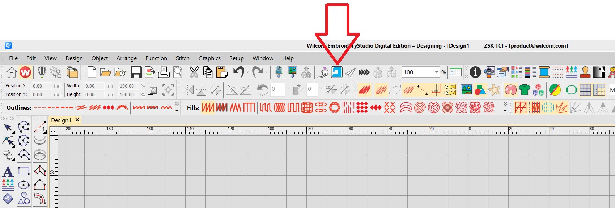Save the design with the floppy disk icon

tap(136, 72)
